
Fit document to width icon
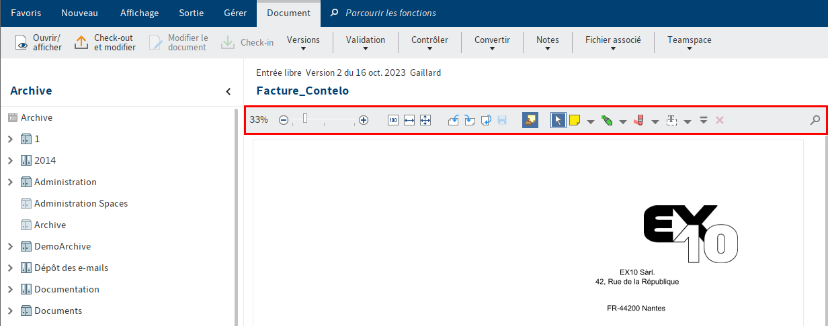[x=409, y=120]
